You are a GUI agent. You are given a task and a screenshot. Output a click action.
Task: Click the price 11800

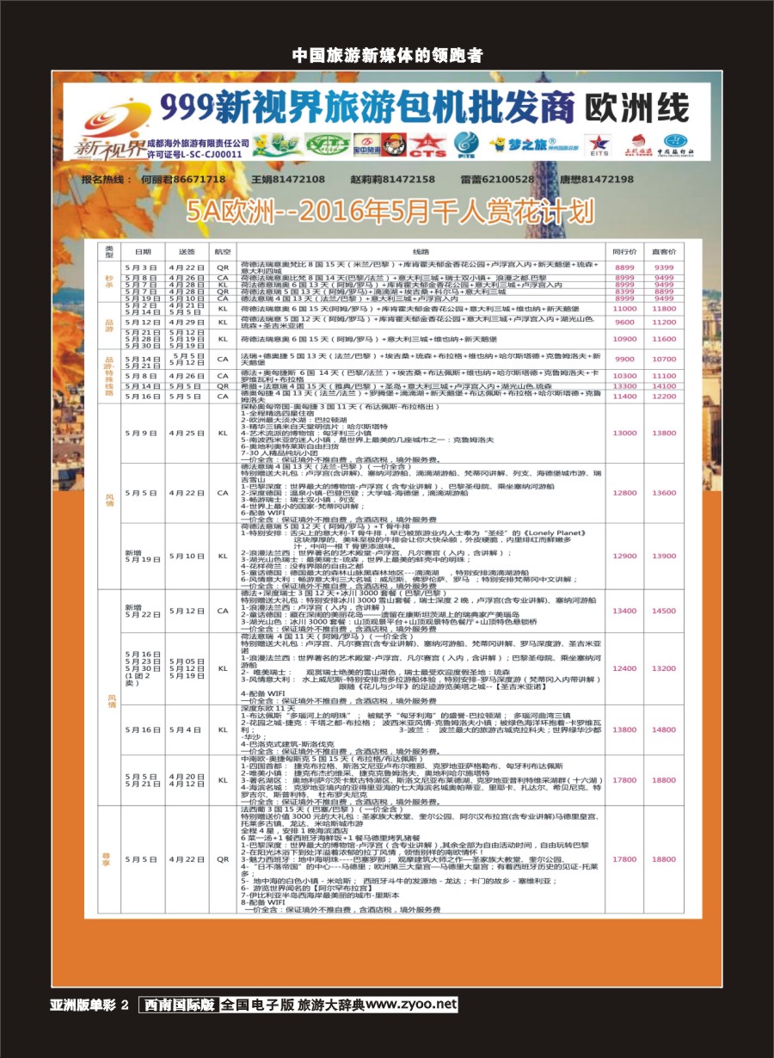tap(664, 308)
